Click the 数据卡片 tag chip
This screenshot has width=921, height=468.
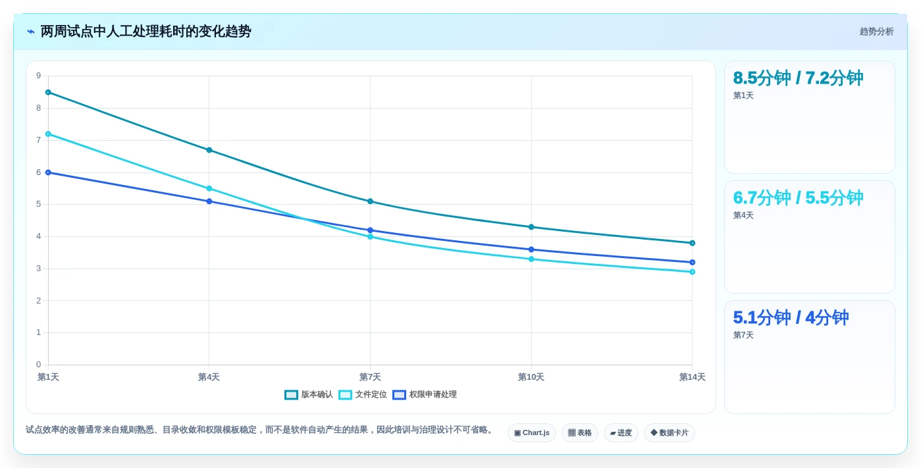point(670,433)
